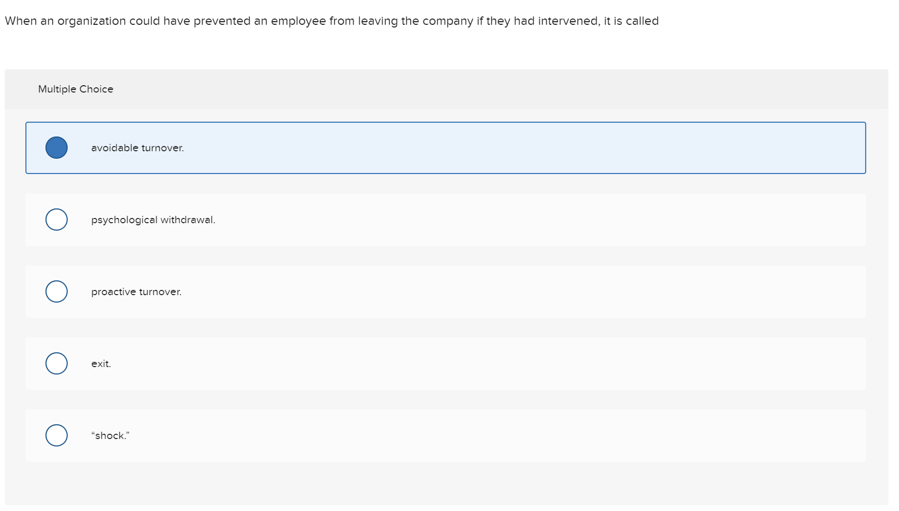
Task: Select the "exit" radio button
Action: point(56,363)
